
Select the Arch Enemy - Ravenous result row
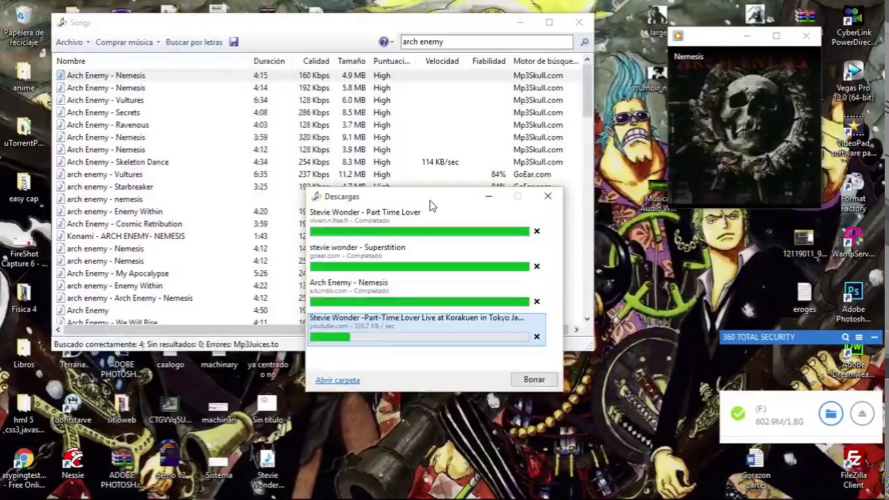pos(316,125)
